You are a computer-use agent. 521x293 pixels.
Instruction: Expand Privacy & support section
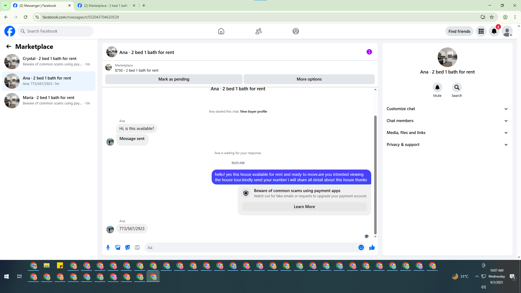[x=447, y=145]
